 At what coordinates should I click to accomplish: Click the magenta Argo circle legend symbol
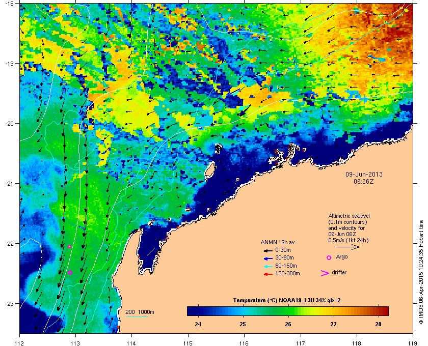pyautogui.click(x=329, y=257)
